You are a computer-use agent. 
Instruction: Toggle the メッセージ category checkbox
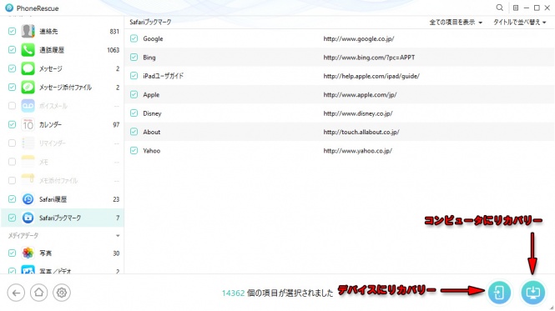pos(12,68)
